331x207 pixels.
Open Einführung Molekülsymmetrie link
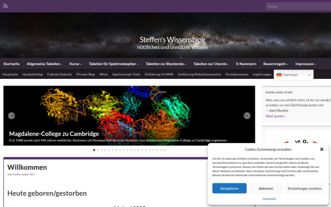199,75
